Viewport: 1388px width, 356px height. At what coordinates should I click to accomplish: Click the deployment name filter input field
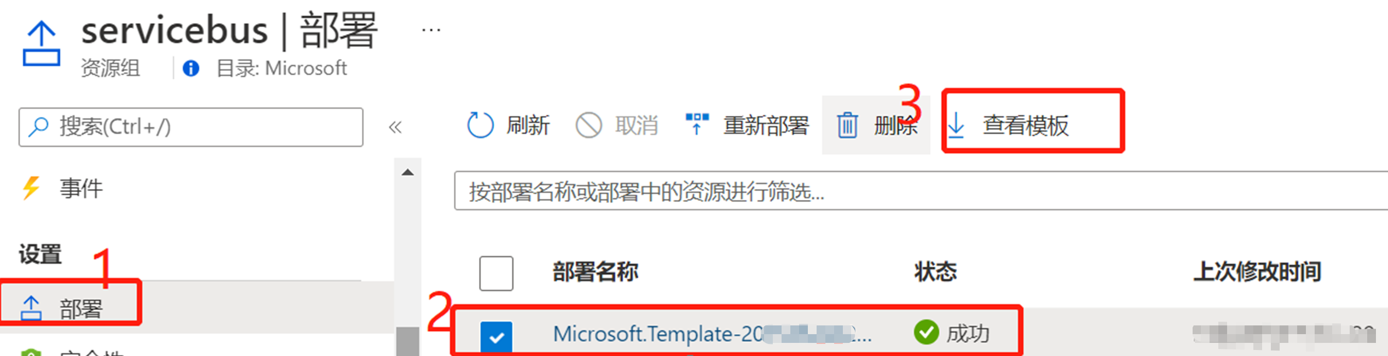pos(921,191)
